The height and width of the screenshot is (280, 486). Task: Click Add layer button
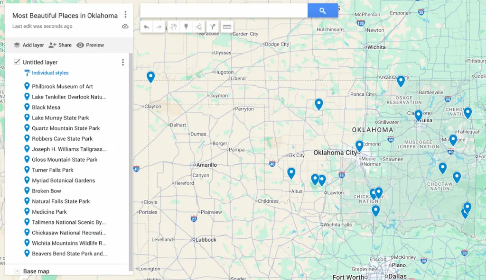pos(29,45)
